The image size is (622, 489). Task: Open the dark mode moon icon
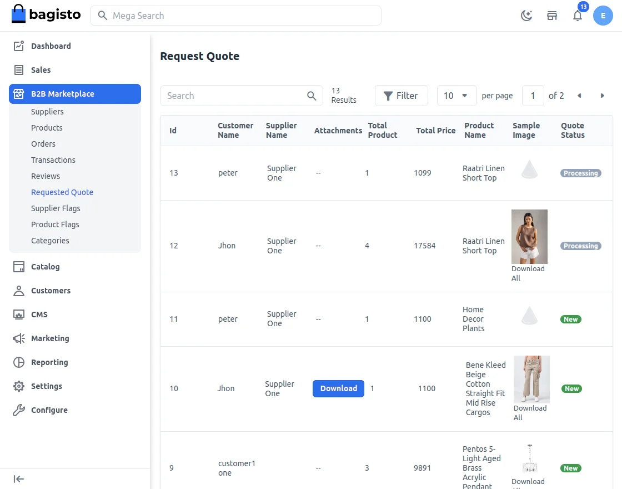pyautogui.click(x=526, y=16)
